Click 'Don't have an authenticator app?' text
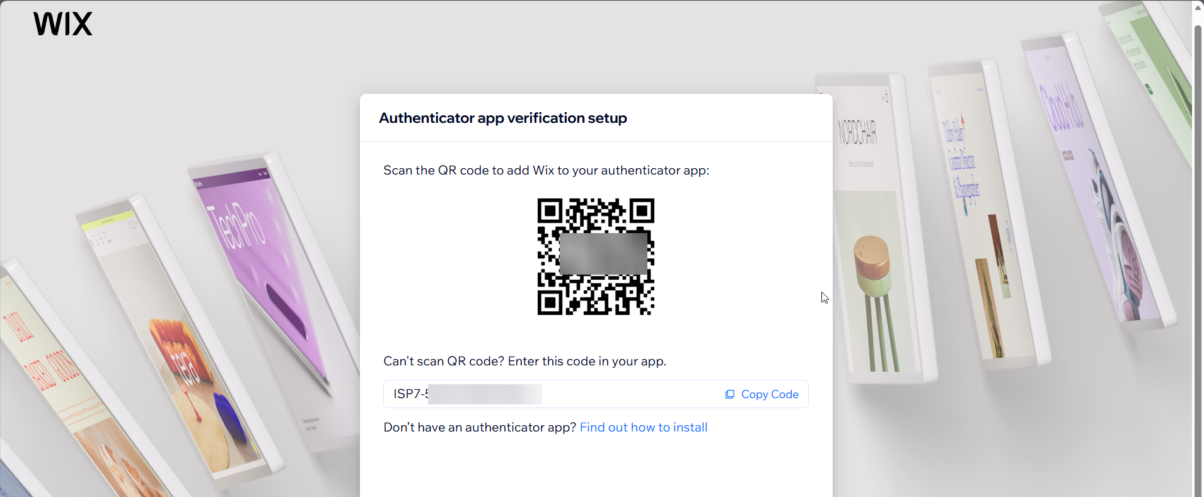The width and height of the screenshot is (1204, 497). (x=480, y=427)
